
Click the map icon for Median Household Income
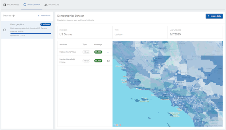click(108, 61)
